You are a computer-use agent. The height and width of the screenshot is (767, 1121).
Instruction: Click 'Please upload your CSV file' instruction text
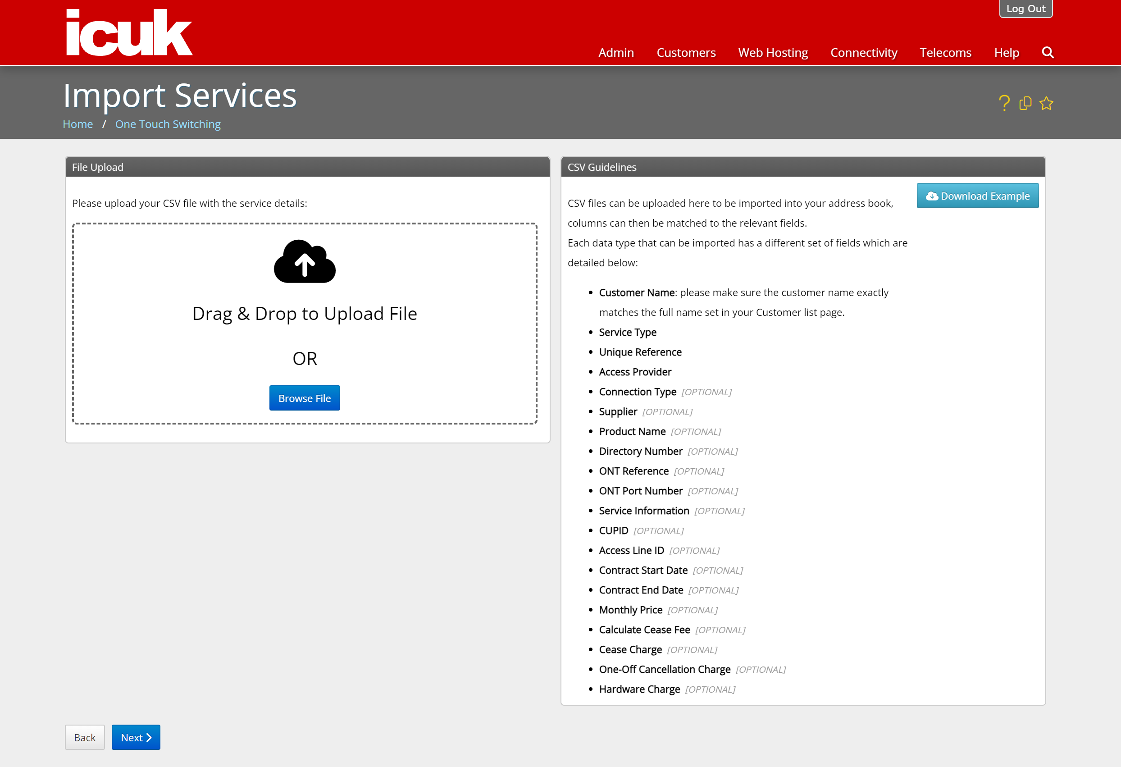click(x=190, y=203)
